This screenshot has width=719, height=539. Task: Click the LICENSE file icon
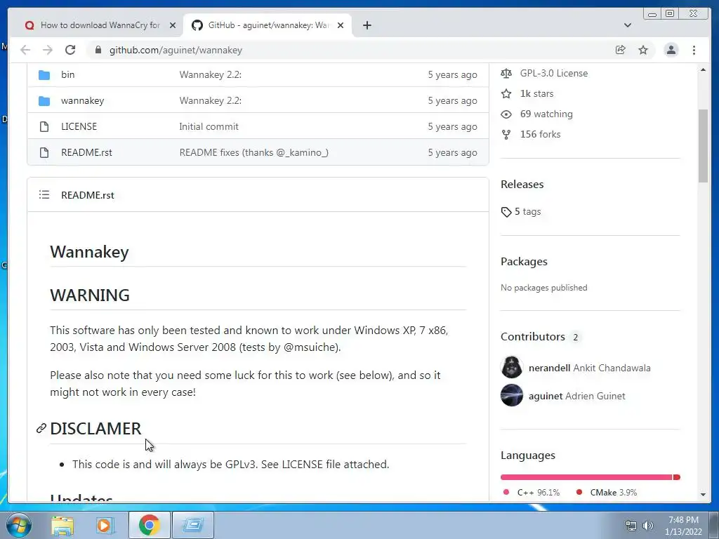[44, 126]
